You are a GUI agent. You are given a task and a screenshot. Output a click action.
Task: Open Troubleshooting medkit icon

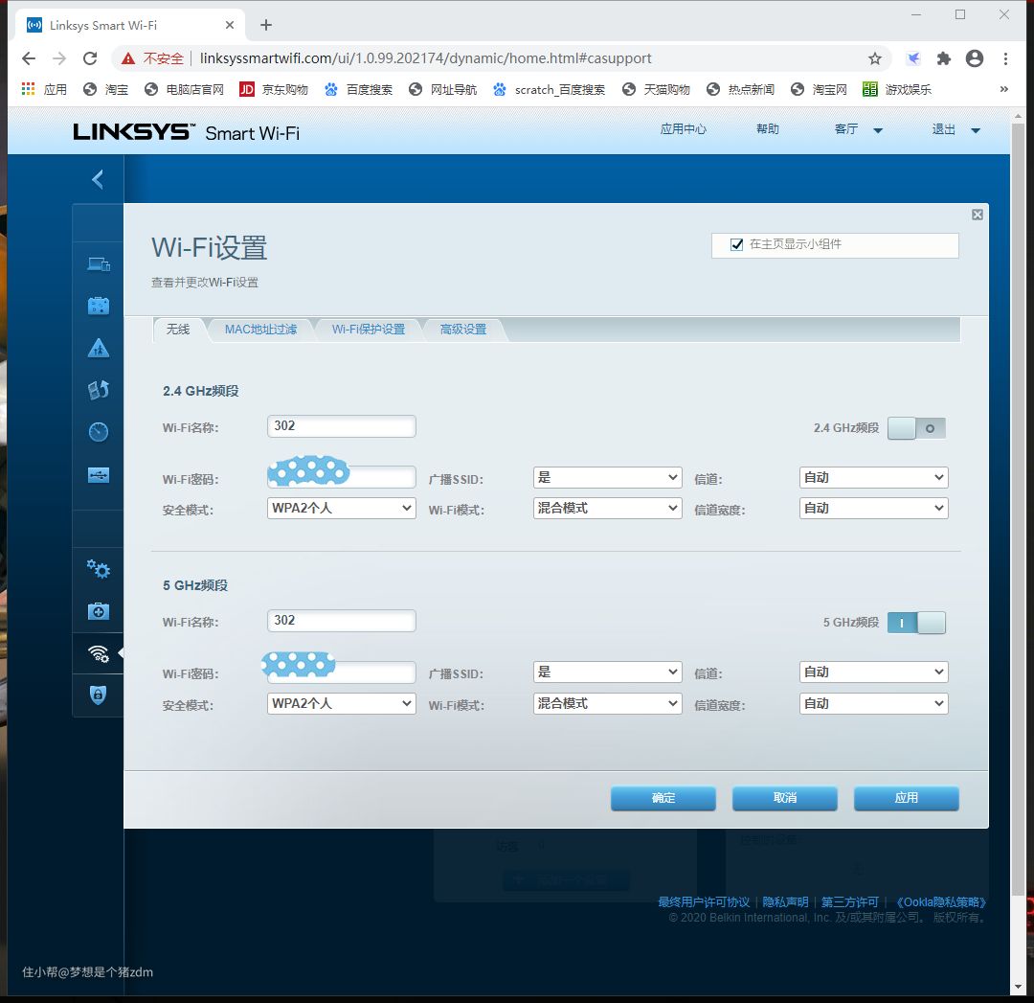(x=99, y=611)
